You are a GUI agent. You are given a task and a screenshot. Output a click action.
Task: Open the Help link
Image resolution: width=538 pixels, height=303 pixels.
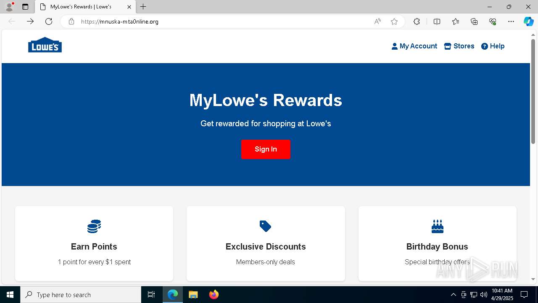tap(493, 46)
